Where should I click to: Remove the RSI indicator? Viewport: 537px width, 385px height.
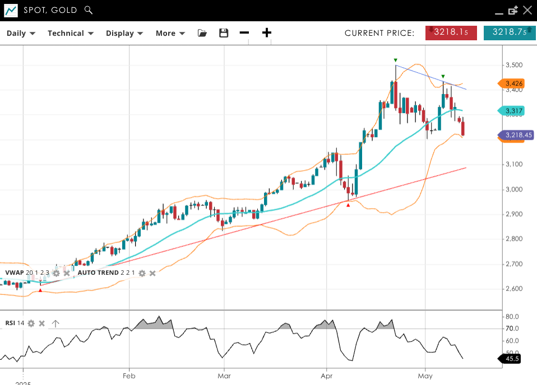[42, 323]
